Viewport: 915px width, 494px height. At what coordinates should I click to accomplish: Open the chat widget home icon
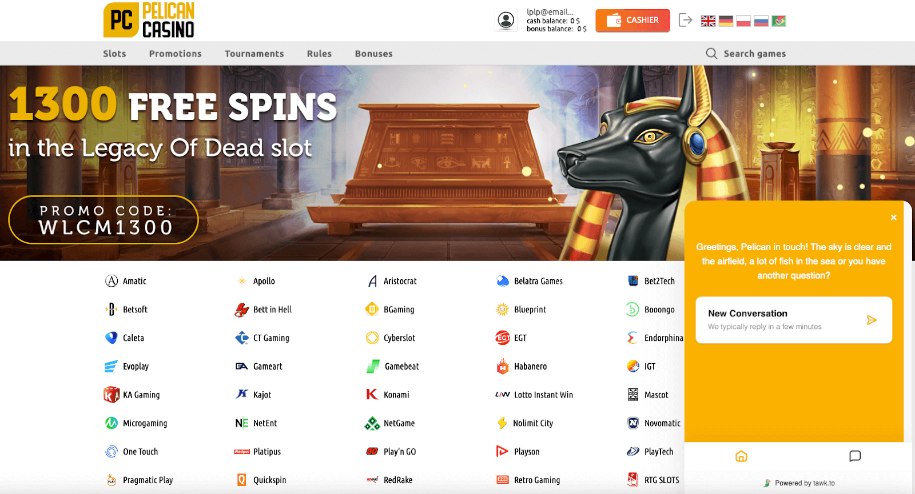tap(741, 456)
